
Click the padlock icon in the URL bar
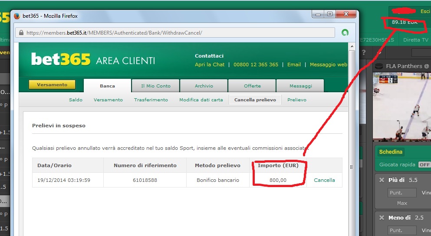[21, 32]
